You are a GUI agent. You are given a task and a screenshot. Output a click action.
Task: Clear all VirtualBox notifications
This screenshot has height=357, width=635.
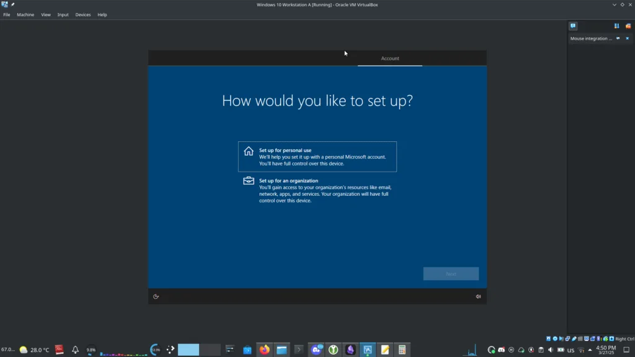pyautogui.click(x=628, y=26)
